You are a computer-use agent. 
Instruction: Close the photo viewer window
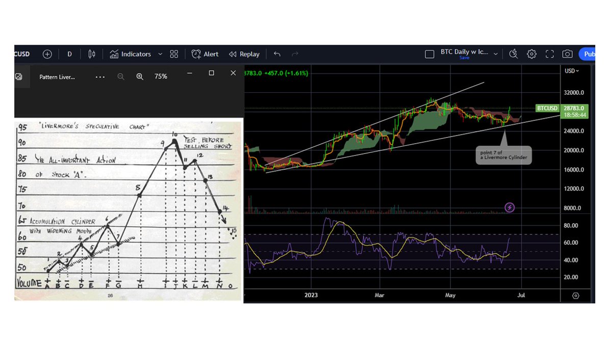point(233,73)
